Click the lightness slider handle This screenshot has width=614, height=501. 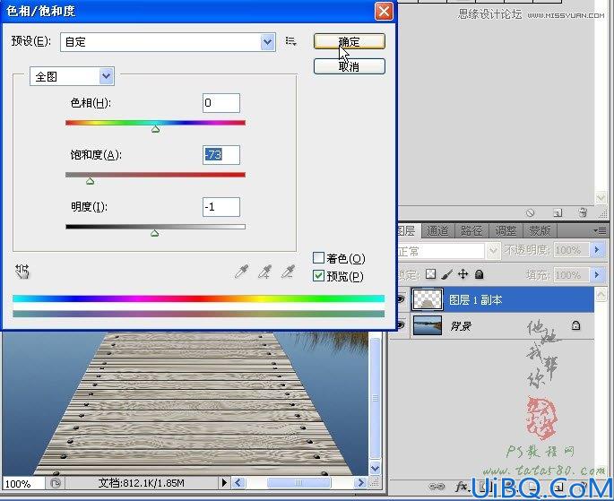tap(155, 233)
